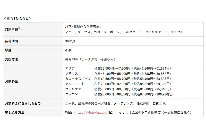Select the <KINTO ONE> heading
The height and width of the screenshot is (137, 206).
(17, 18)
